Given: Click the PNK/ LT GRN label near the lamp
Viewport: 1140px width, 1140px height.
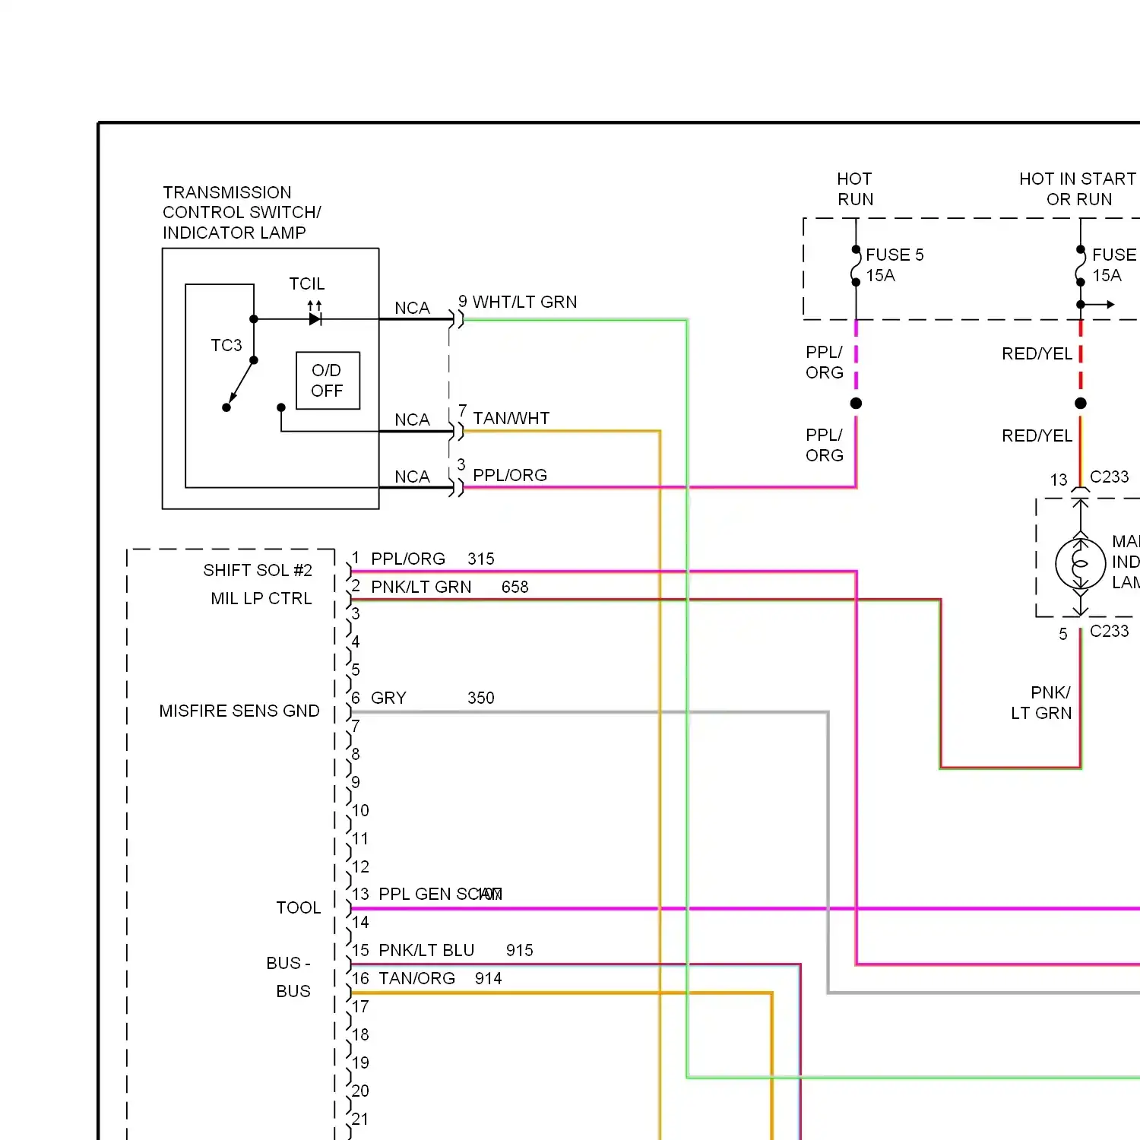Looking at the screenshot, I should point(1041,703).
